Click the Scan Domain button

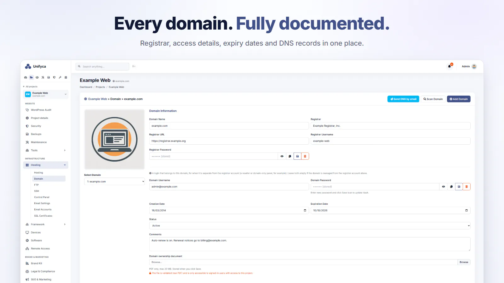433,99
